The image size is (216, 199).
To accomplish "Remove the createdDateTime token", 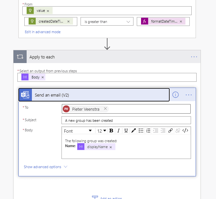I will [x=68, y=22].
